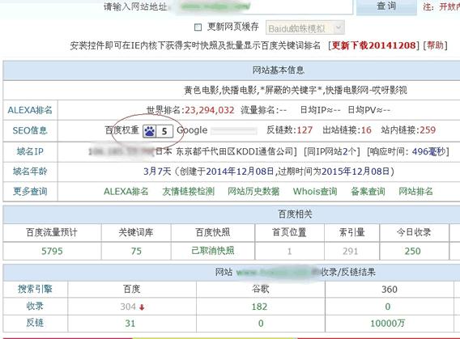Viewport: 460px width, 339px height.
Task: Click the 搜索引擎 row label
Action: pos(35,289)
